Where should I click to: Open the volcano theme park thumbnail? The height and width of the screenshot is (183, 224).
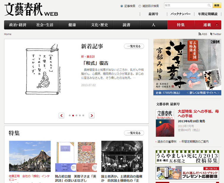point(30,156)
